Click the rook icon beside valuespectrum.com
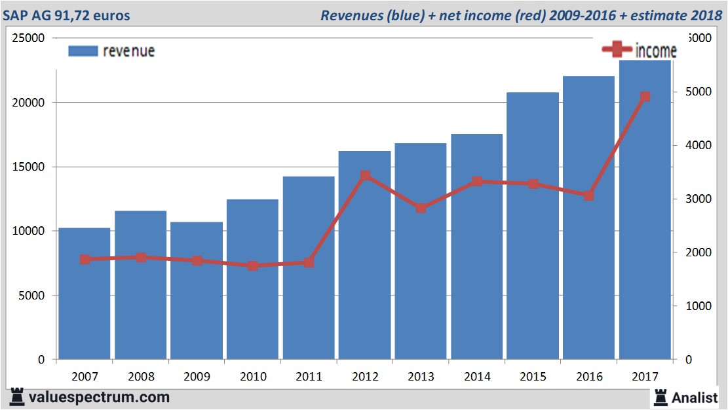 click(x=17, y=397)
